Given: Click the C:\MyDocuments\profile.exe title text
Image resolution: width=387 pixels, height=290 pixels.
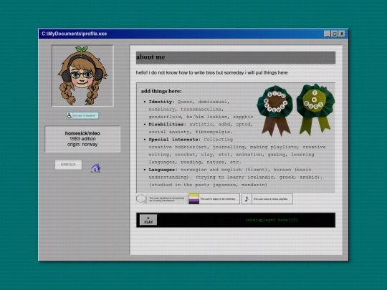Looking at the screenshot, I should pos(75,34).
